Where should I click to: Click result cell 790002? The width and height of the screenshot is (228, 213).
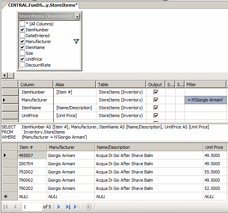[32, 180]
